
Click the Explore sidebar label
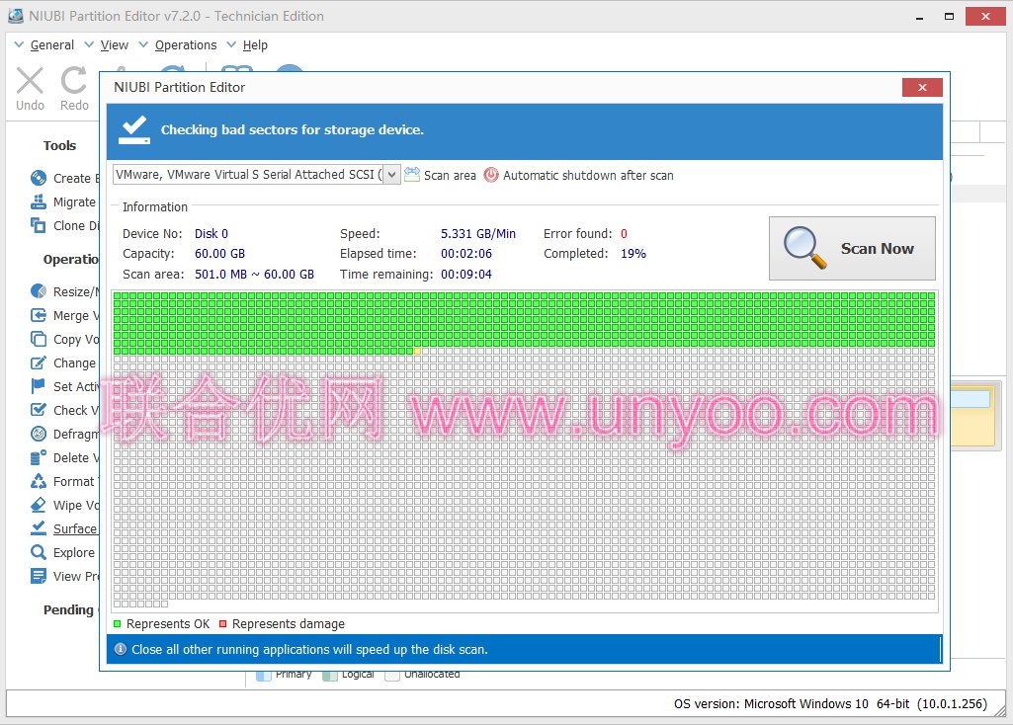(x=74, y=552)
